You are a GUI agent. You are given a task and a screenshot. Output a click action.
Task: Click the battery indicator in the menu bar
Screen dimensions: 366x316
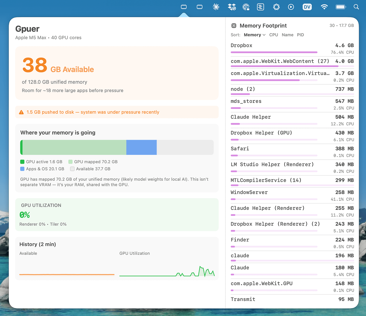(x=340, y=7)
